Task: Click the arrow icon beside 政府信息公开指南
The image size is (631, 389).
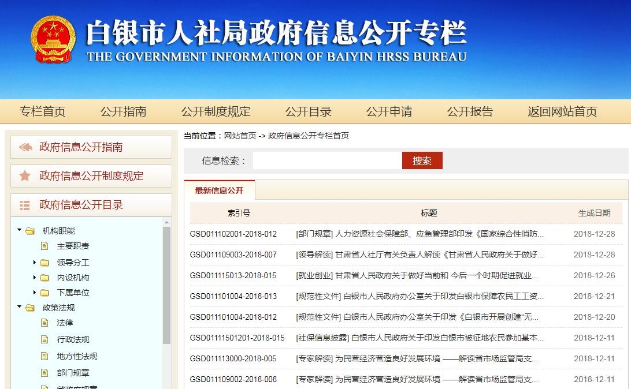Action: 25,147
